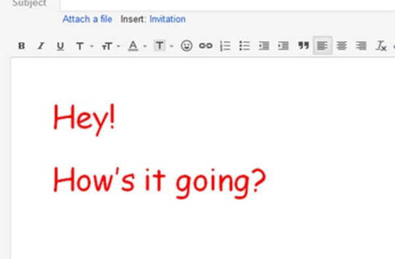Align text to the left

[323, 45]
